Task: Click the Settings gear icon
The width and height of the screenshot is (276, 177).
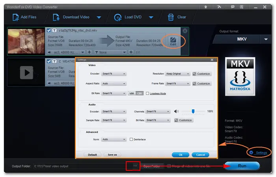Action: [x=251, y=153]
